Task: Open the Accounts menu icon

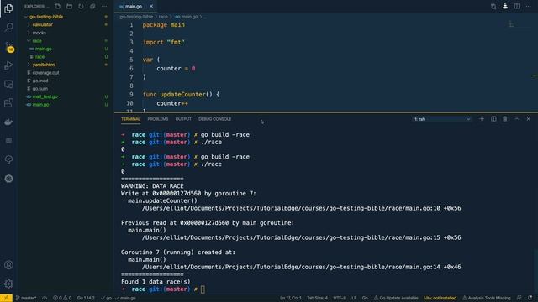Action: (8, 265)
